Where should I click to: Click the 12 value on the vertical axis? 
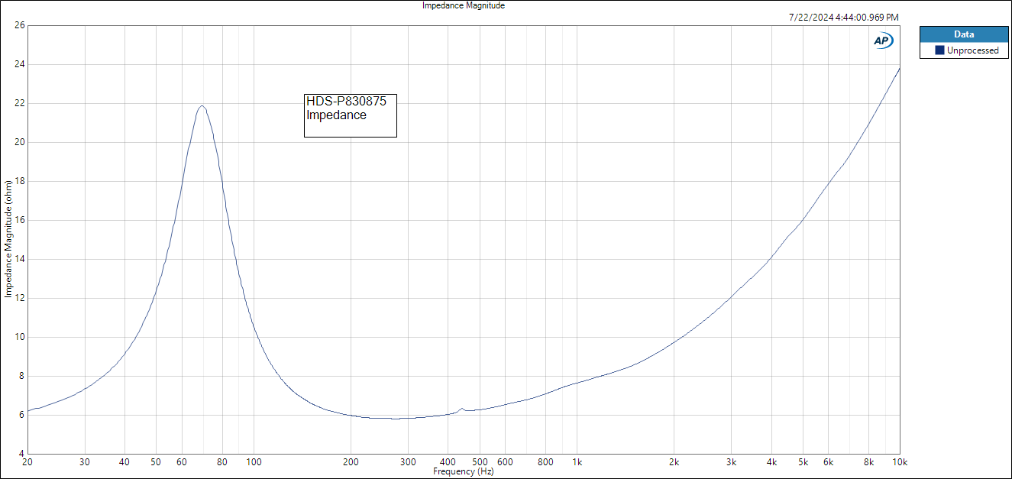point(20,298)
